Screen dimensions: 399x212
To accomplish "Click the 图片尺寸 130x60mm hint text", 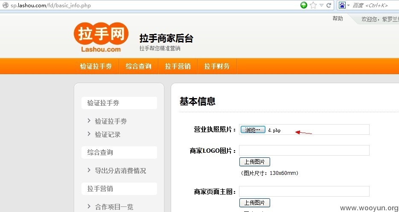I will click(269, 173).
